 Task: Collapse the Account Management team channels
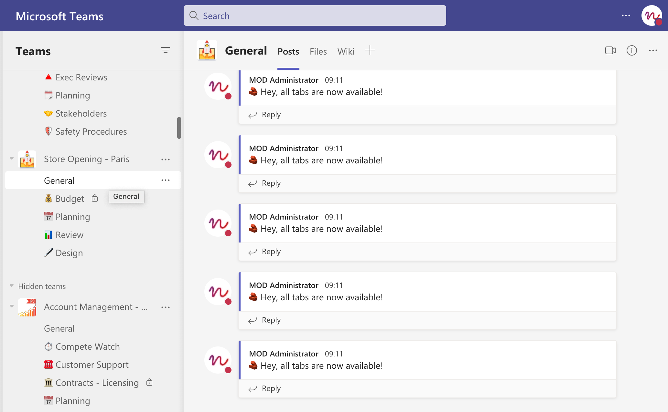tap(12, 306)
